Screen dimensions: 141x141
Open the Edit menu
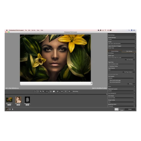pos(29,30)
